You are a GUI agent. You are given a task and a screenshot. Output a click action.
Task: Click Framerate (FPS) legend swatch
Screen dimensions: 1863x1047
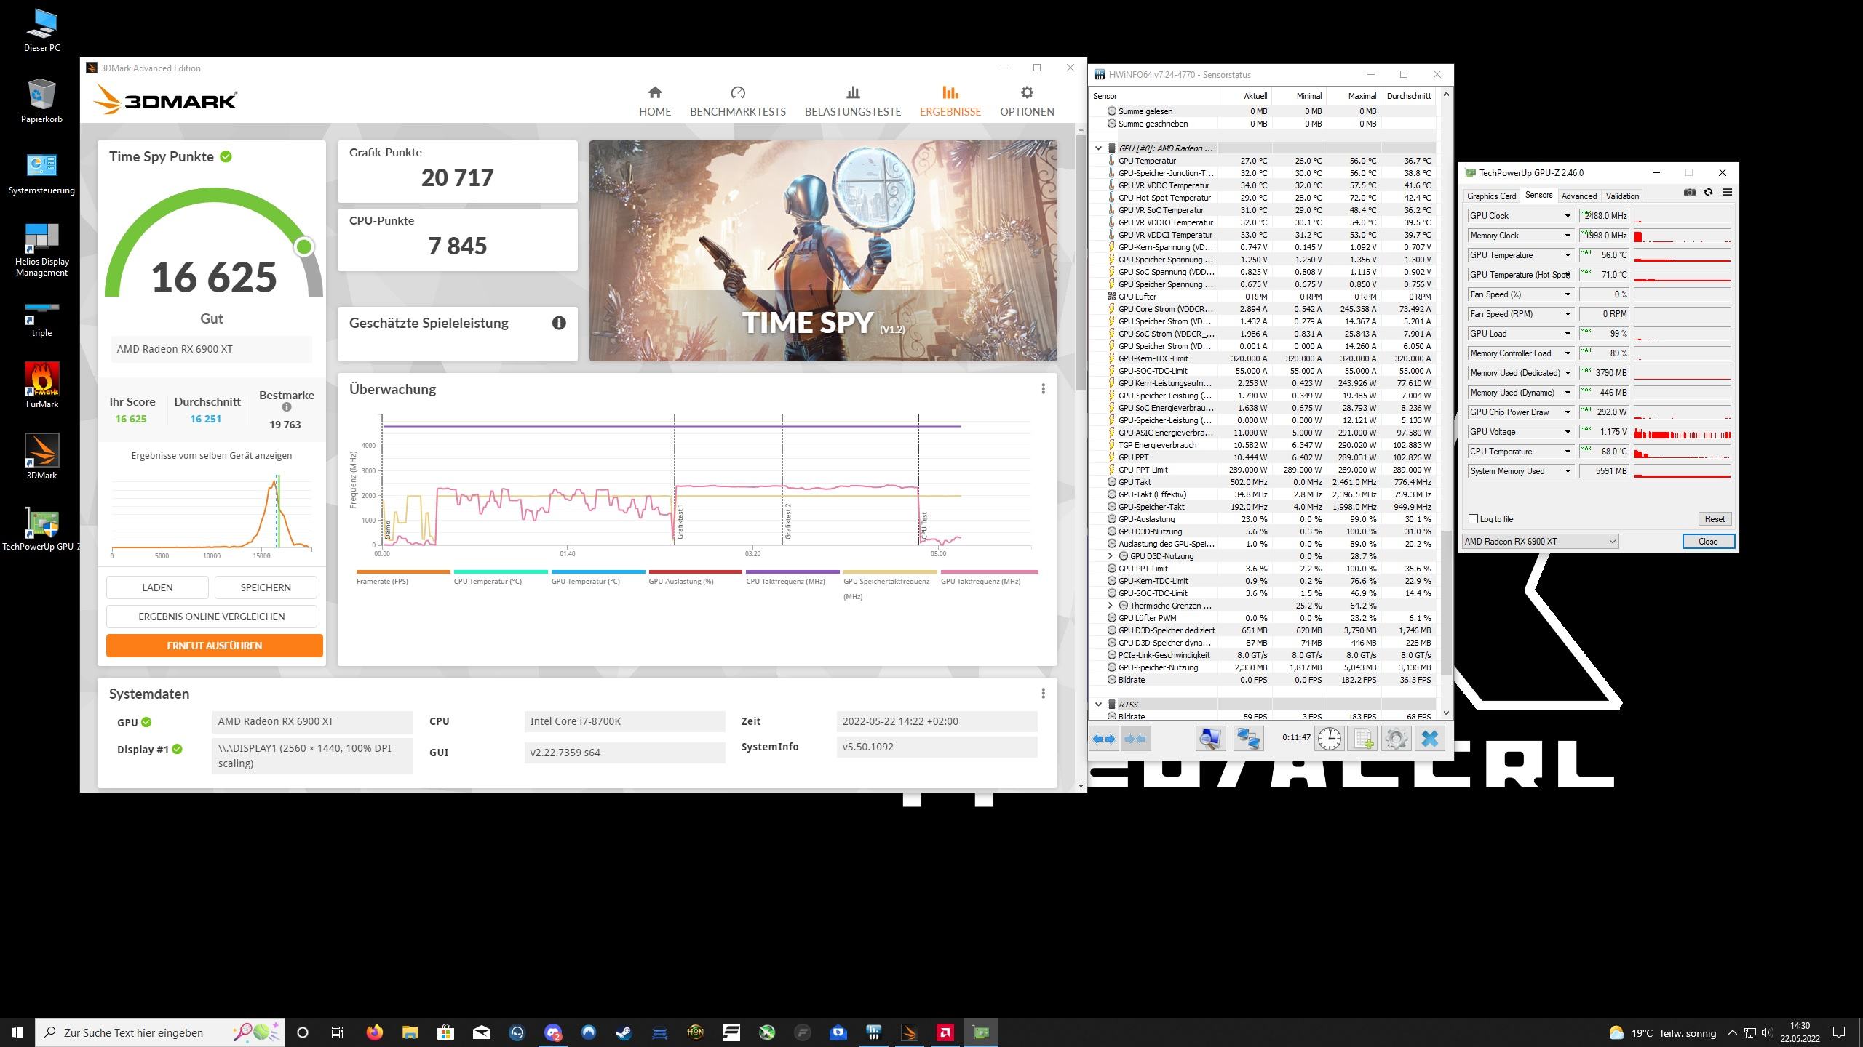pos(403,572)
